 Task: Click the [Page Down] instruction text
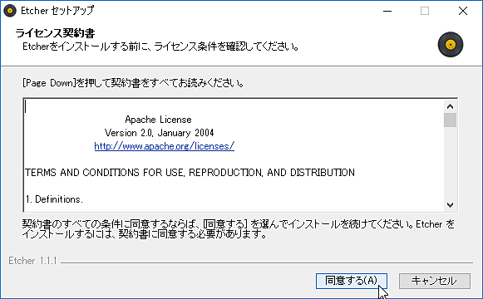133,83
